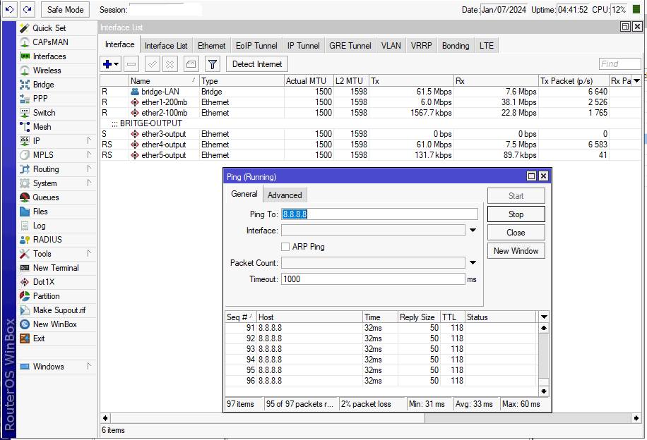Click the Filter funnel toolbar button
Screen dimensions: 647x440
click(213, 64)
